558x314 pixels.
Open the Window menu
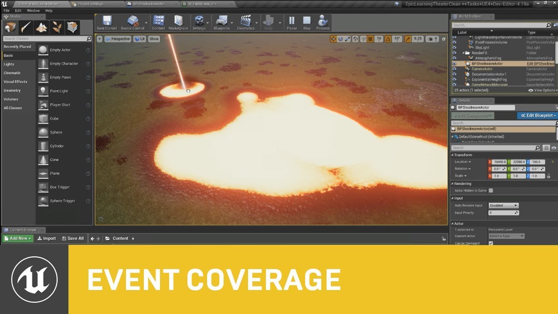[33, 10]
